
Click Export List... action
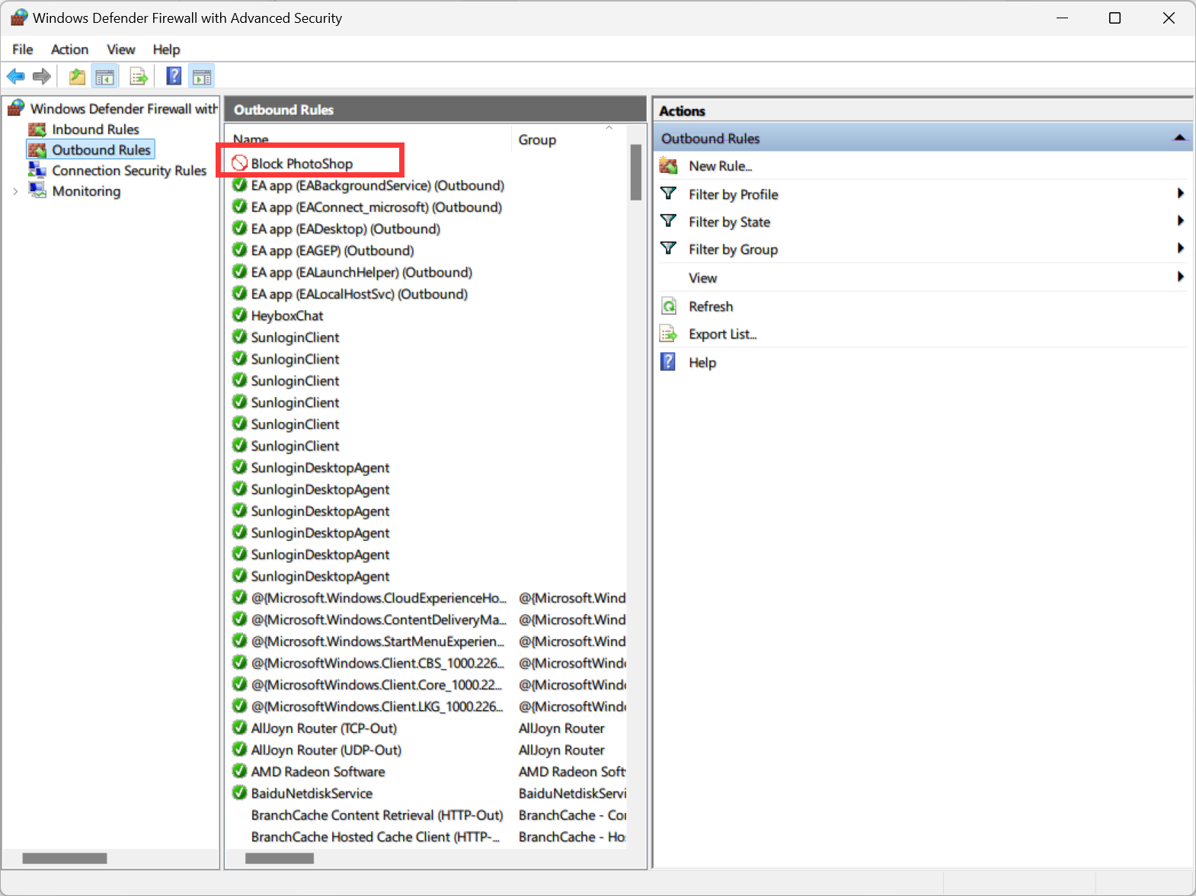722,334
